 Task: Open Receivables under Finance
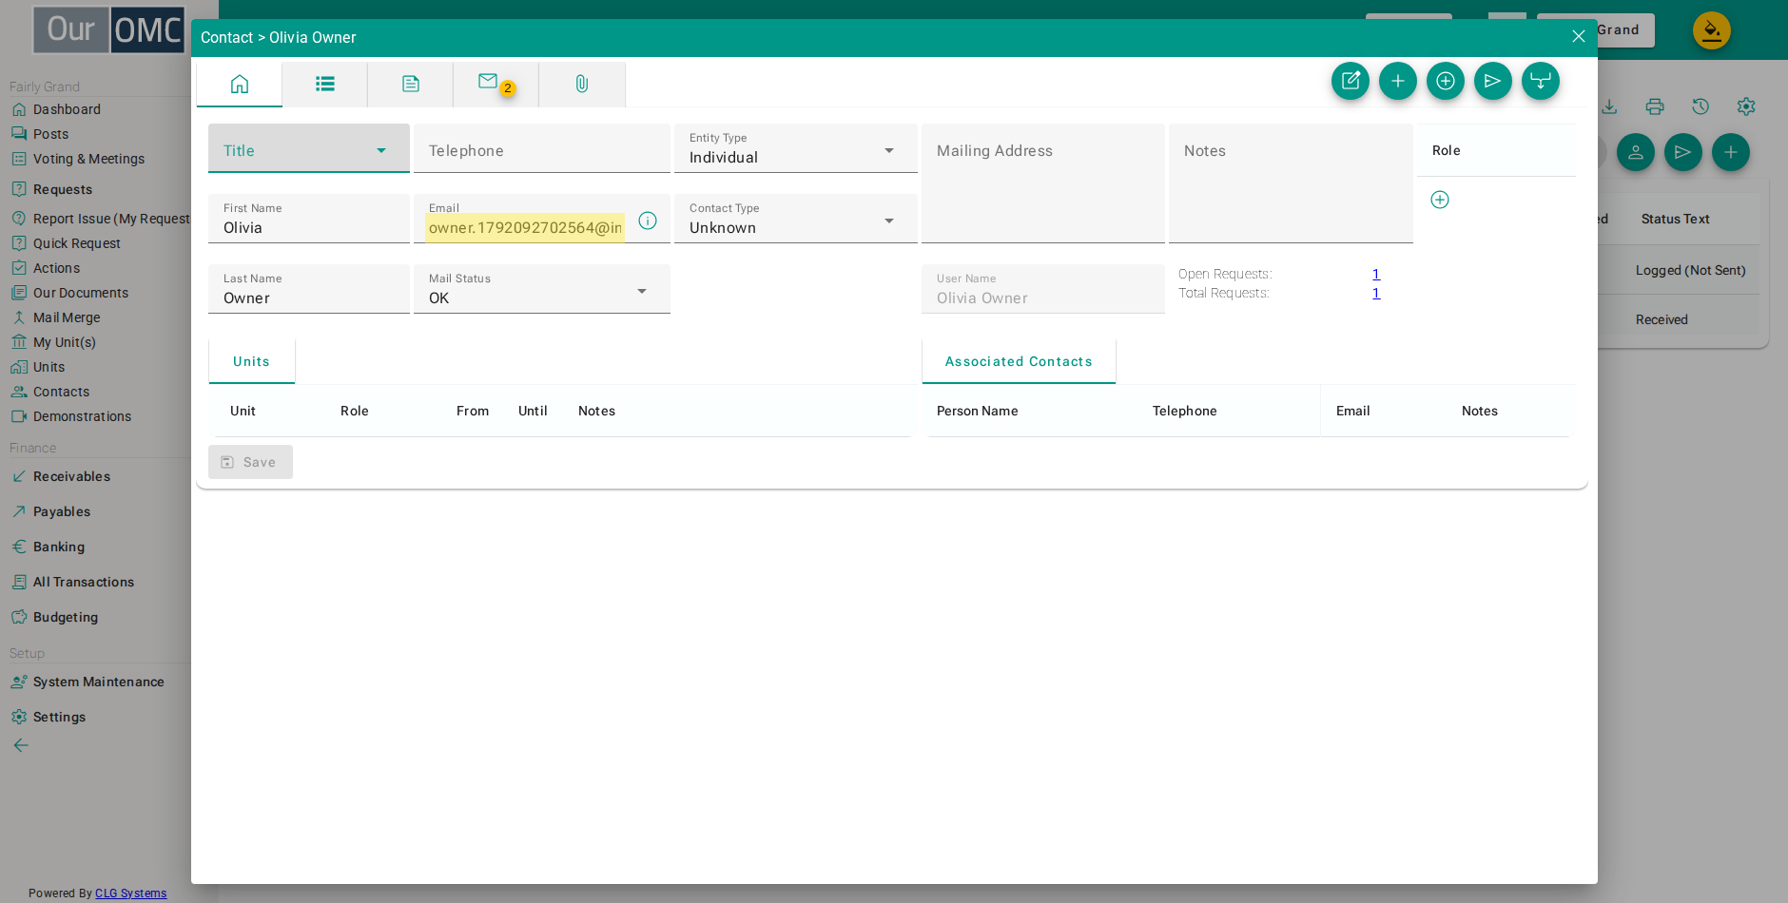pos(71,476)
